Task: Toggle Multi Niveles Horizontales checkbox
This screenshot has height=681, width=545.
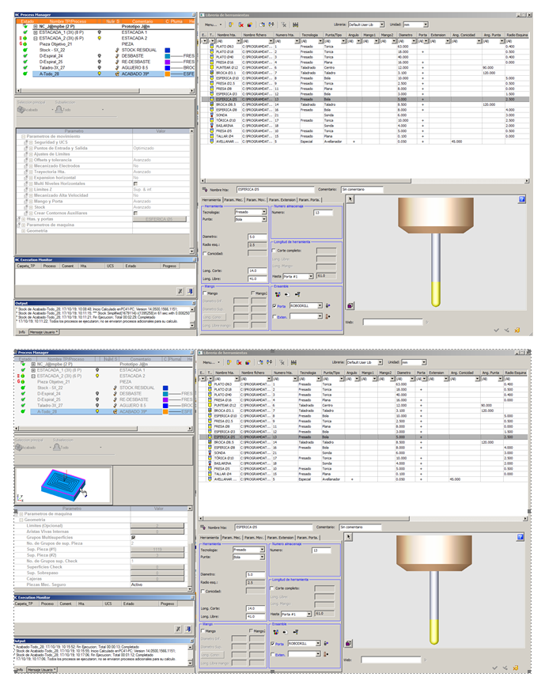Action: pyautogui.click(x=135, y=183)
